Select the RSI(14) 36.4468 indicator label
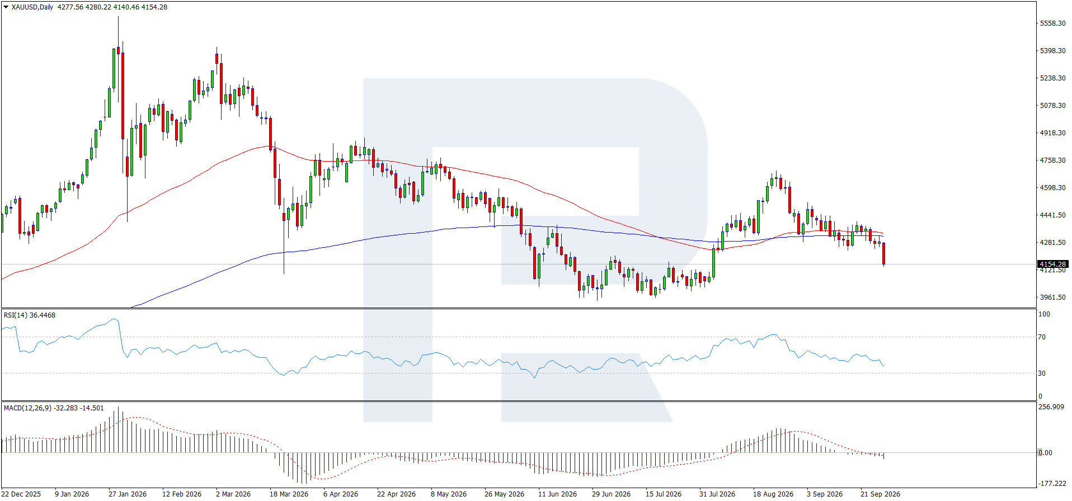The width and height of the screenshot is (1072, 501). [x=30, y=315]
